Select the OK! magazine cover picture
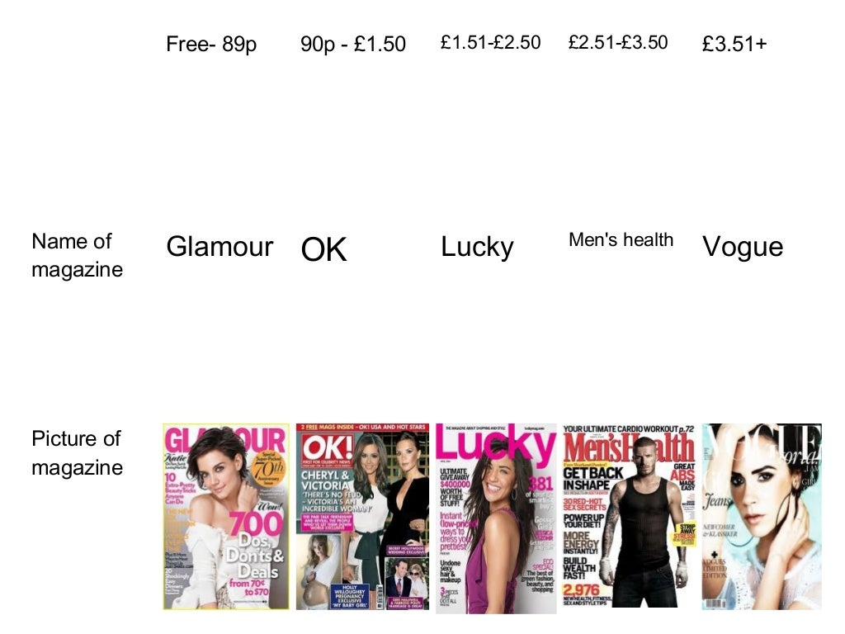Image resolution: width=845 pixels, height=634 pixels. coord(363,517)
